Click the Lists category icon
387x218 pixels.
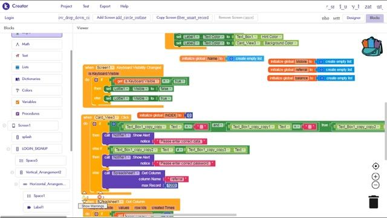point(18,67)
